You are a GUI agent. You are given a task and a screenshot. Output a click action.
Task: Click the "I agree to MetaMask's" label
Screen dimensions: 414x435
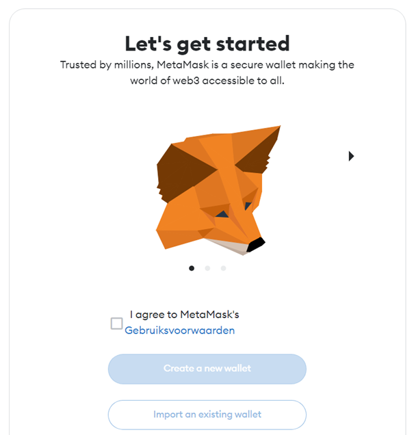[185, 315]
